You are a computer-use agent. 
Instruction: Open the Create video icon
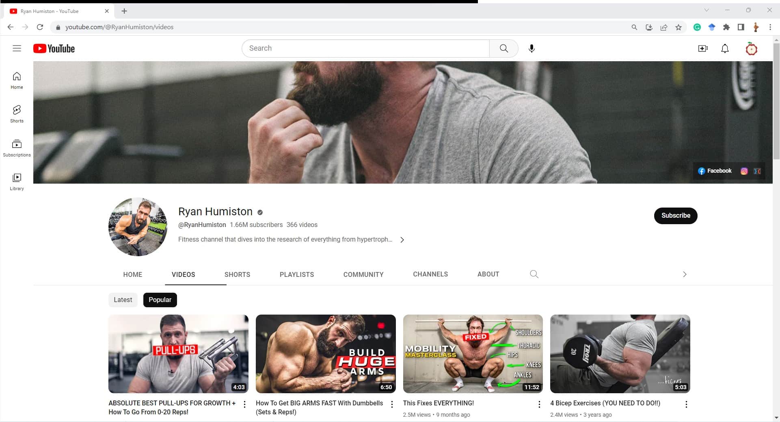pos(703,48)
